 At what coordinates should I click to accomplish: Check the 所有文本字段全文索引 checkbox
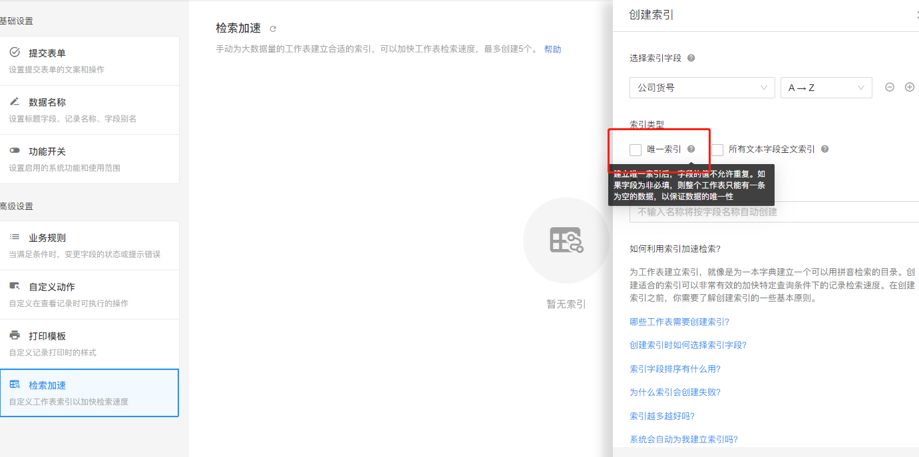coord(717,149)
